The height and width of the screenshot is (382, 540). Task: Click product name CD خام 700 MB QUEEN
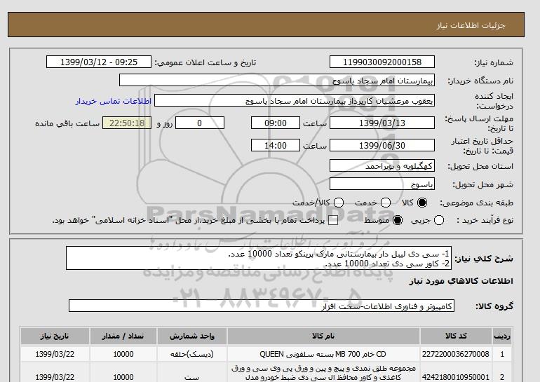323,354
